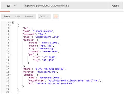Open the GET method dropdown
Screen dimensions: 124x94
12,6
